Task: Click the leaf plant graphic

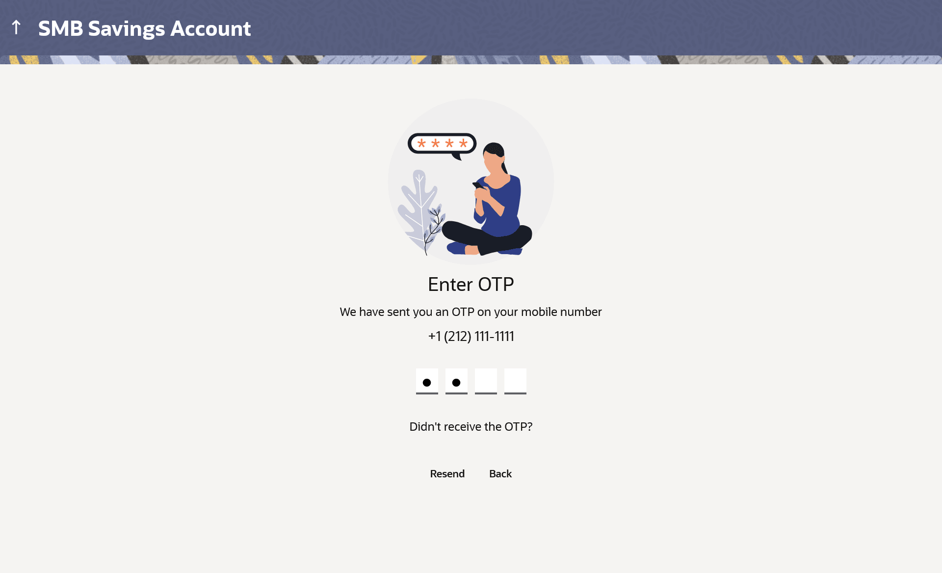Action: tap(417, 208)
